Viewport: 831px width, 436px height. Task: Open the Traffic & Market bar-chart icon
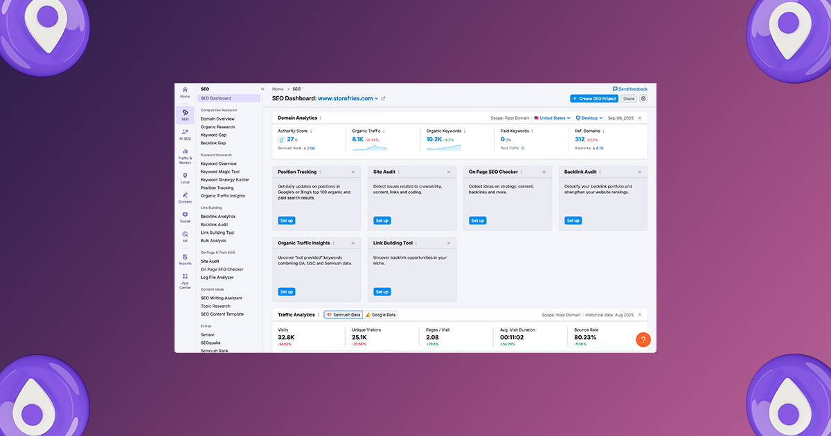click(185, 151)
